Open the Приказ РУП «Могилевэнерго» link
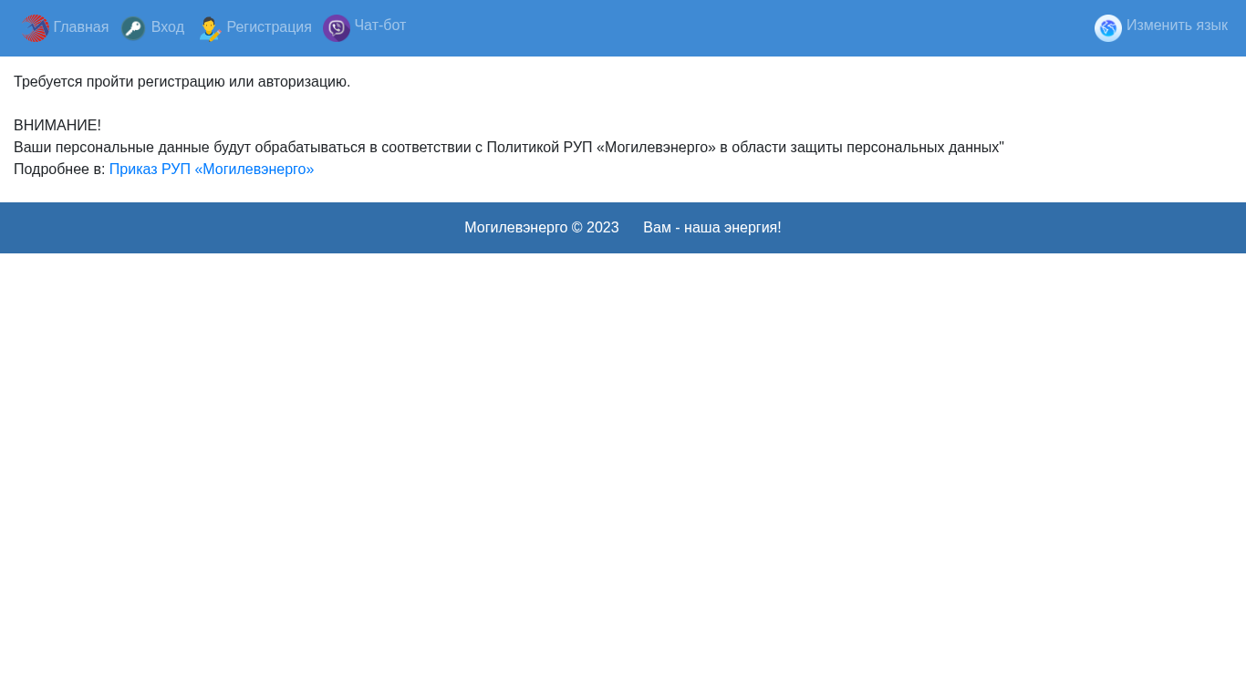This screenshot has height=700, width=1246. click(x=212, y=170)
